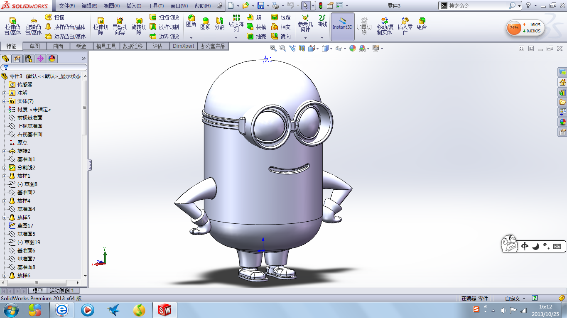Expand the 放样1 feature in tree
This screenshot has height=318, width=567.
click(x=5, y=176)
